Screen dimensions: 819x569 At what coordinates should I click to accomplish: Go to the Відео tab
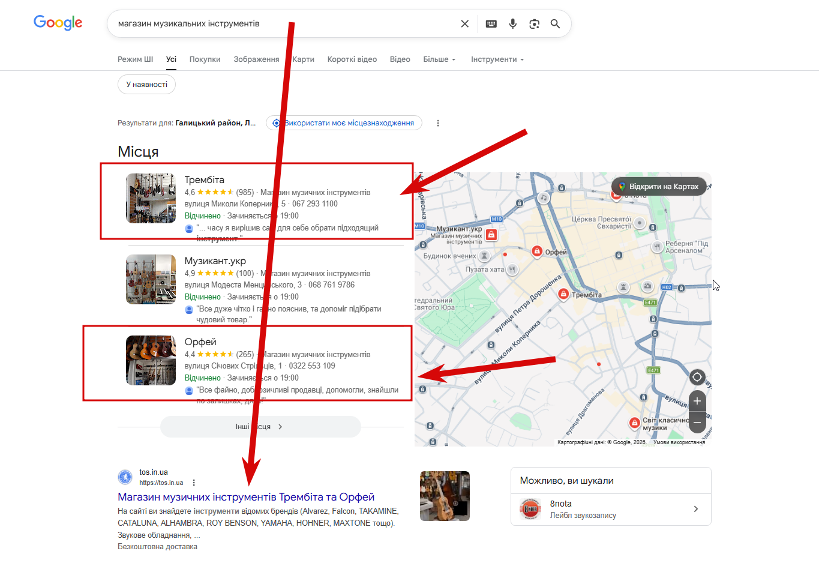[400, 59]
